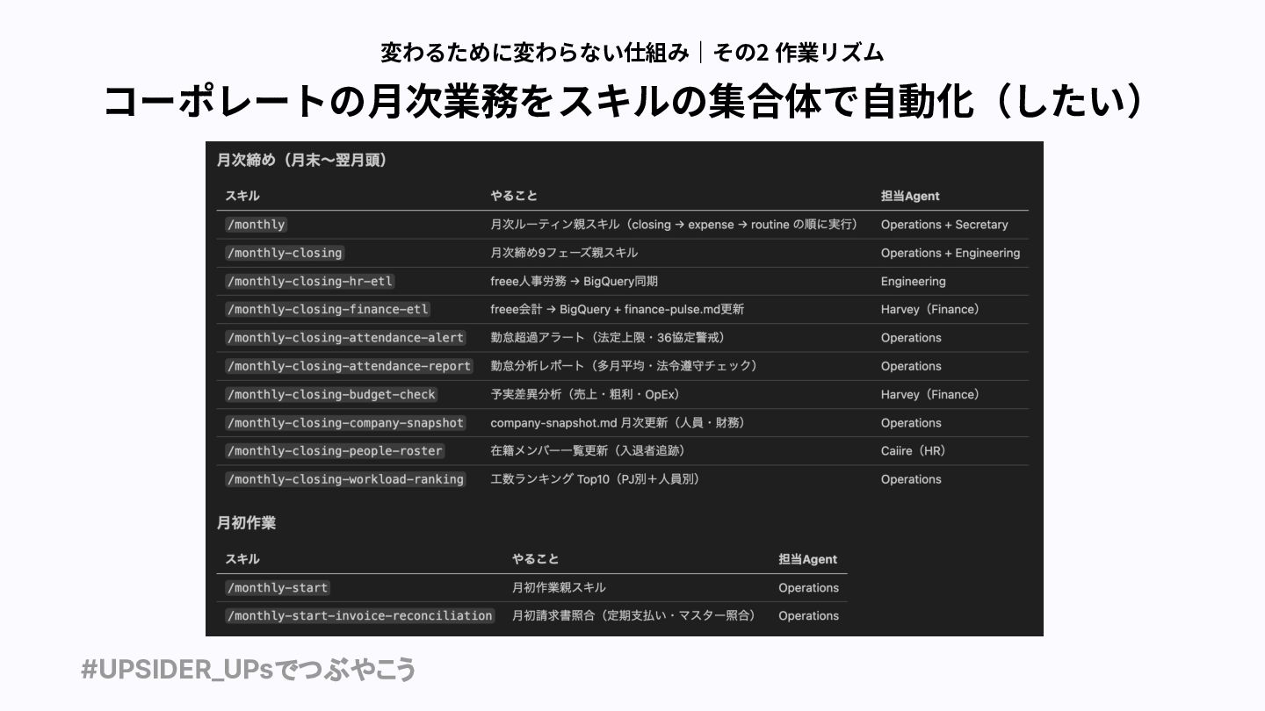1265x711 pixels.
Task: Click the subtitle 変わるために変わらない仕組み text
Action: tap(535, 52)
